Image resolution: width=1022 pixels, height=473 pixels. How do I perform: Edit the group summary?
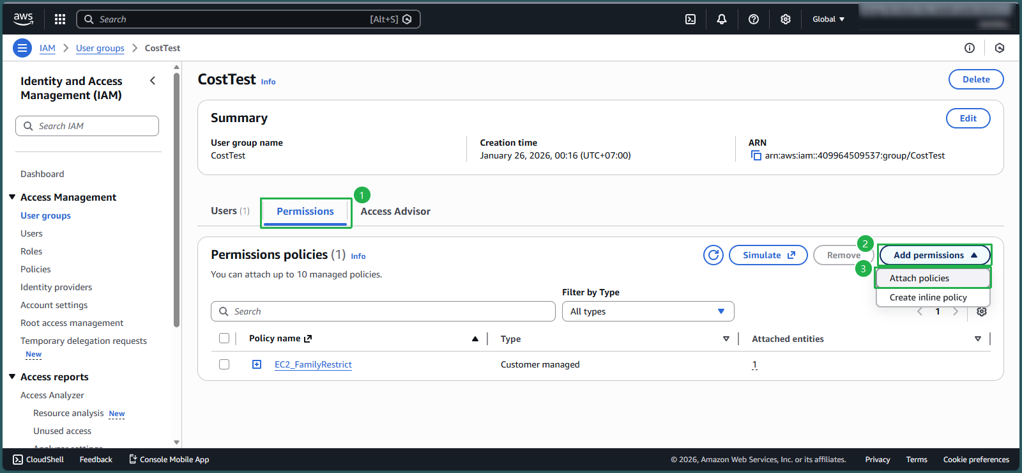coord(968,118)
